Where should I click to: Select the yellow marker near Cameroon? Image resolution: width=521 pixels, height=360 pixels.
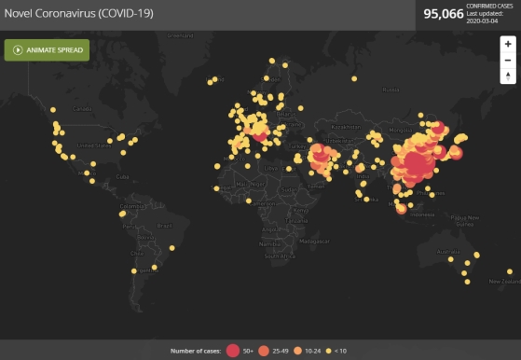(x=249, y=201)
